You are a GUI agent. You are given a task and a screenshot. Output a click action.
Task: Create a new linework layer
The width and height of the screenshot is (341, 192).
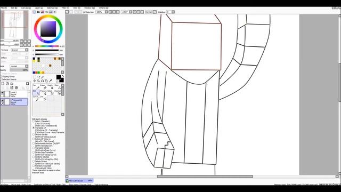[x=7, y=84]
